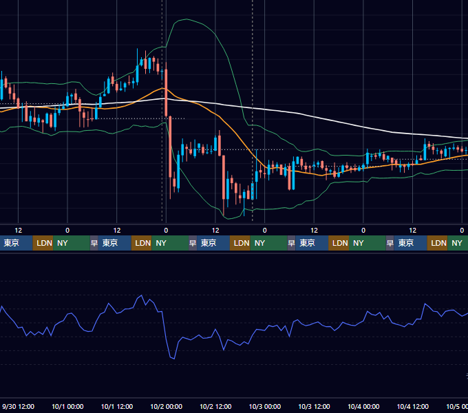Screen dimensions: 468x413
Task: Select the NY session block spanning 10/5 00:00
Action: [458, 243]
